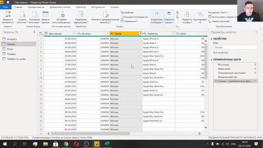Viewport: 263px width, 148px height.
Task: Open Город column active filter dropdown
Action: point(140,34)
